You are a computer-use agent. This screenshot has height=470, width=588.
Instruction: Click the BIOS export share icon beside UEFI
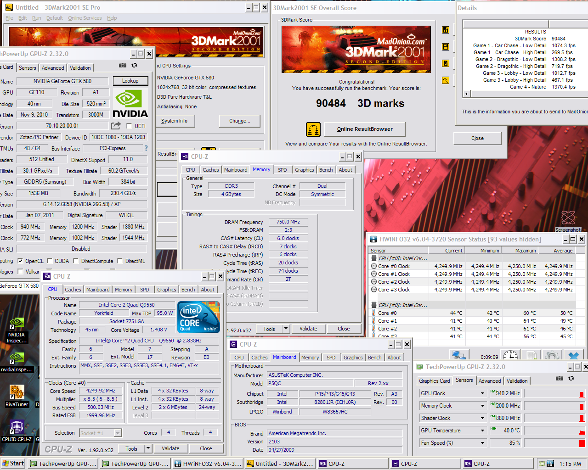point(116,125)
